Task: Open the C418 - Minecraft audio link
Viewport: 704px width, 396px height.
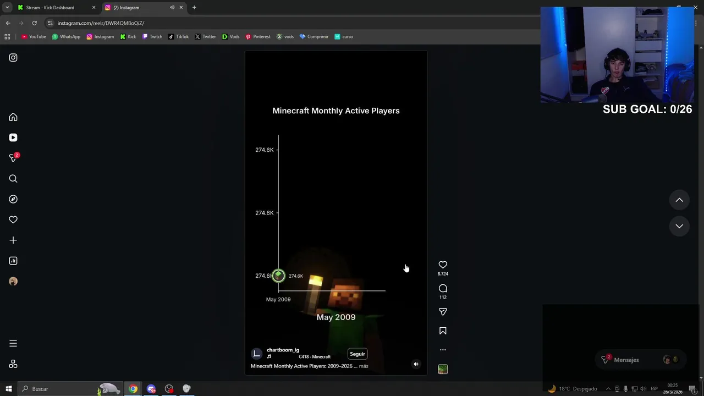Action: pos(315,357)
